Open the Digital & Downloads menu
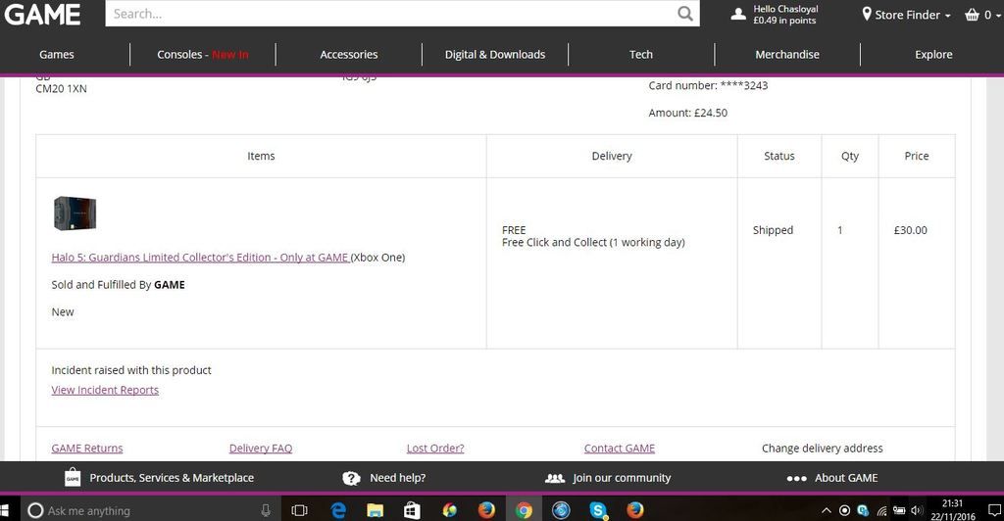The image size is (1004, 521). click(495, 54)
